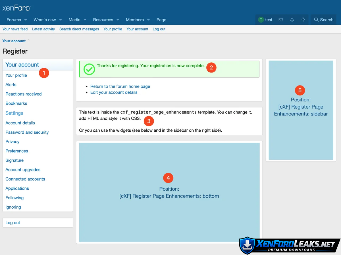Open the direct messages envelope icon
341x255 pixels.
281,20
